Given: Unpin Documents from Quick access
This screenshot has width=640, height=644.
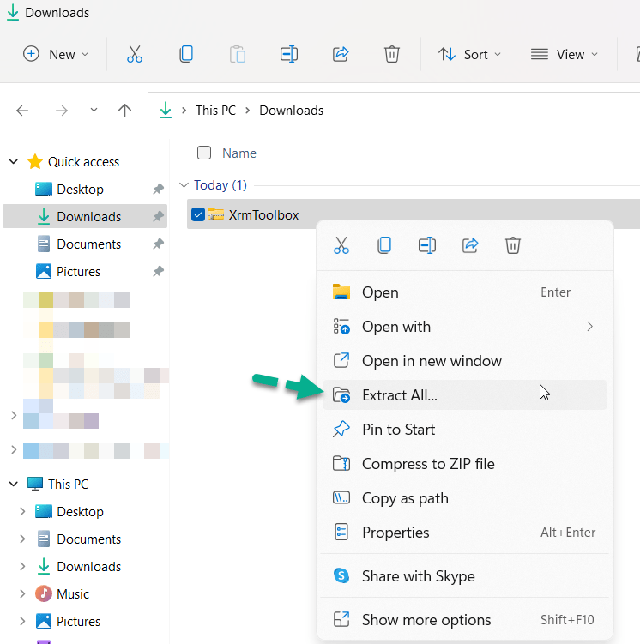Looking at the screenshot, I should point(158,244).
